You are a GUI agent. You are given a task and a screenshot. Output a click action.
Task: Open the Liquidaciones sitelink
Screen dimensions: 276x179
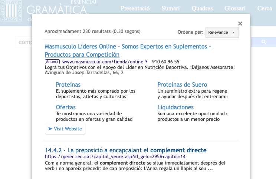point(175,107)
